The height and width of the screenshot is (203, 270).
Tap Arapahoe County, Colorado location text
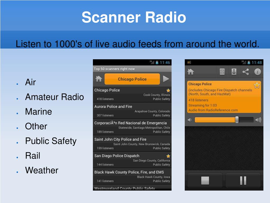coord(152,111)
